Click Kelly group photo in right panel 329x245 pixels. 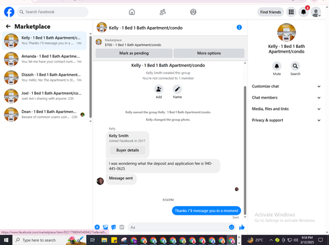coord(286,32)
